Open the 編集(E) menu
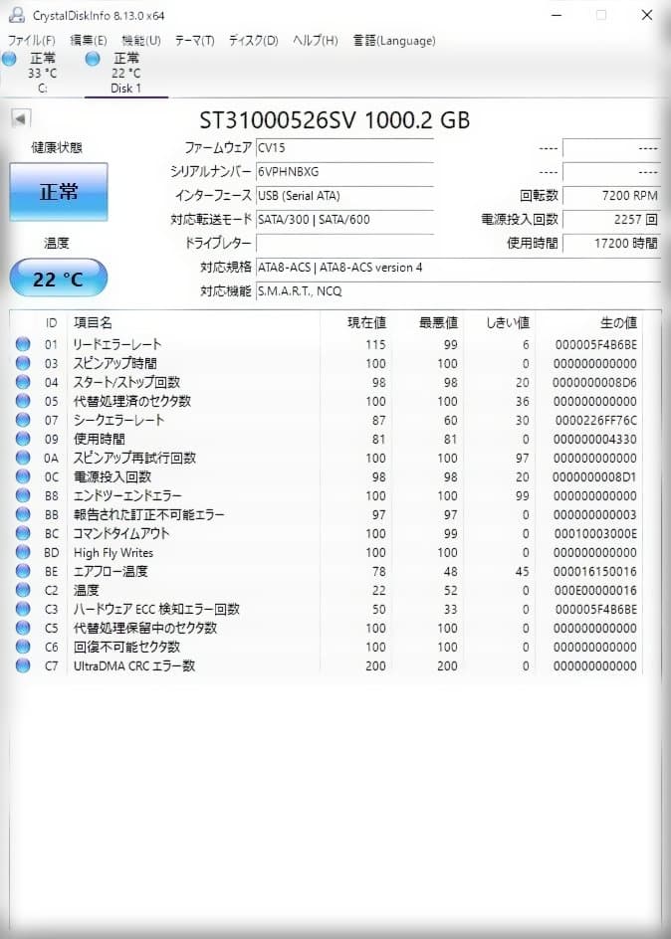The image size is (671, 939). tap(89, 41)
